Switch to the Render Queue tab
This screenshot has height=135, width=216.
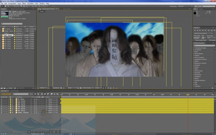pos(14,91)
